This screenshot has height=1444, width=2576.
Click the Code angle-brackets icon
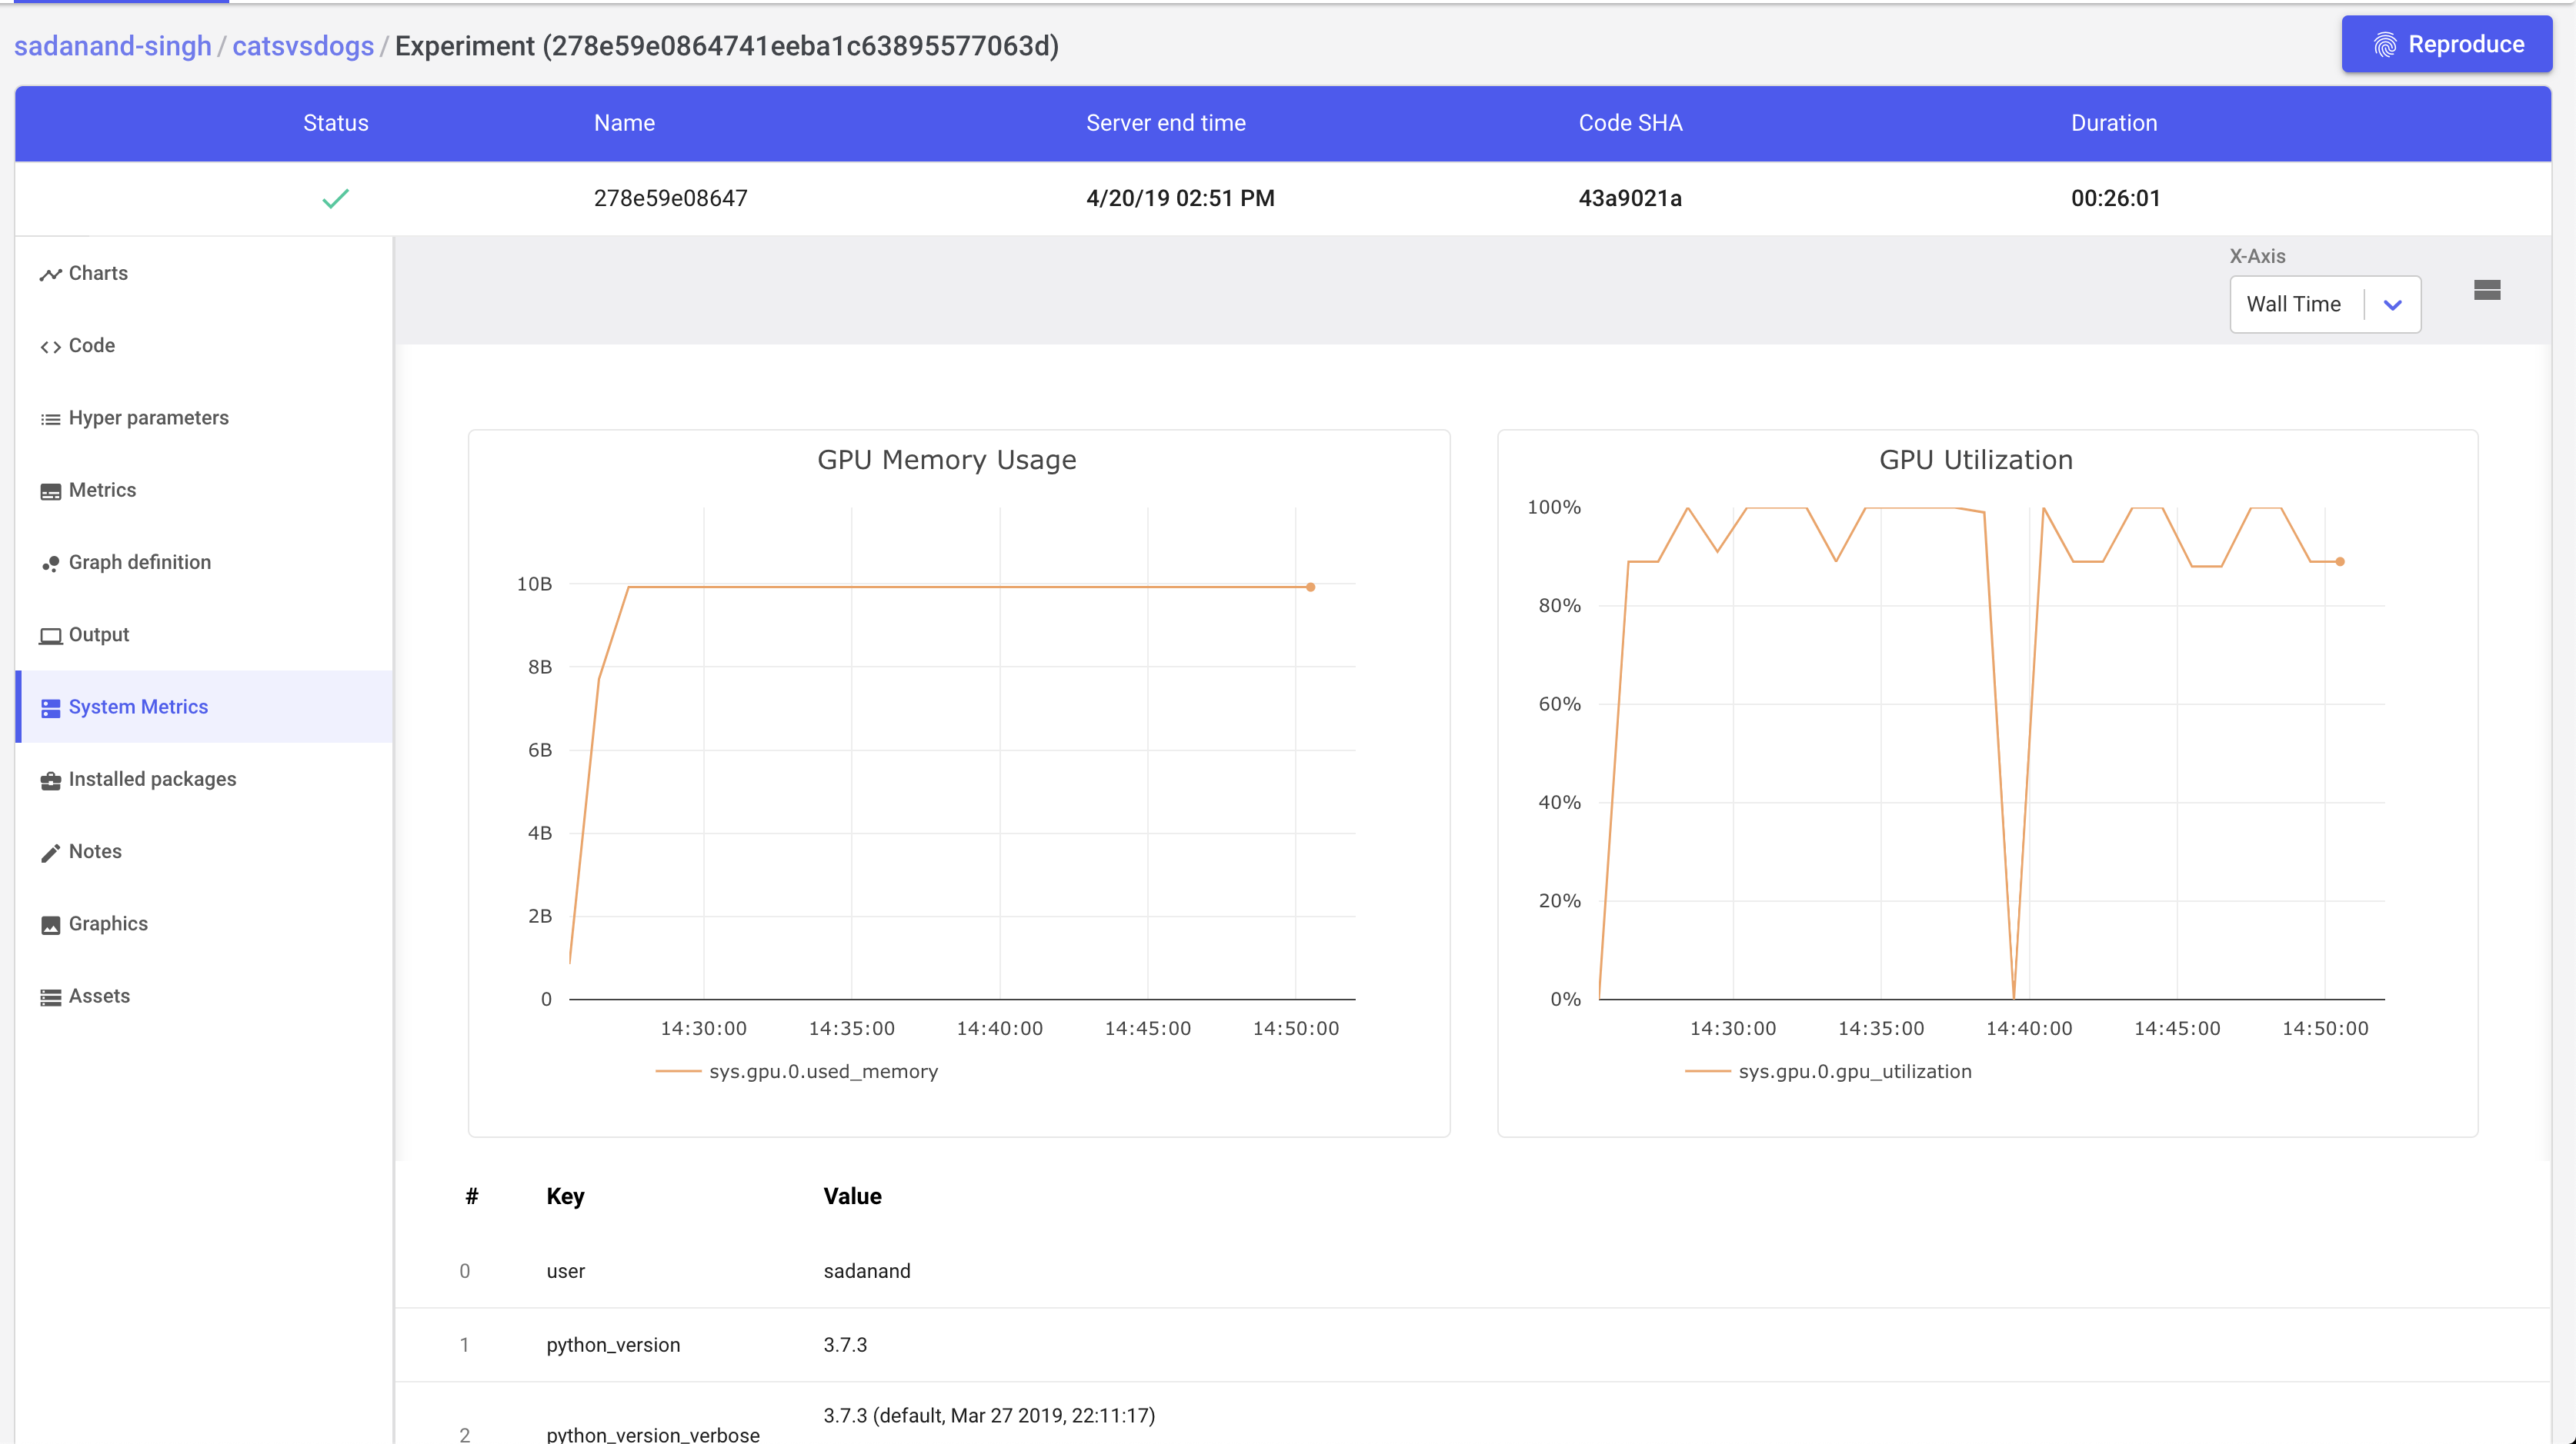50,347
